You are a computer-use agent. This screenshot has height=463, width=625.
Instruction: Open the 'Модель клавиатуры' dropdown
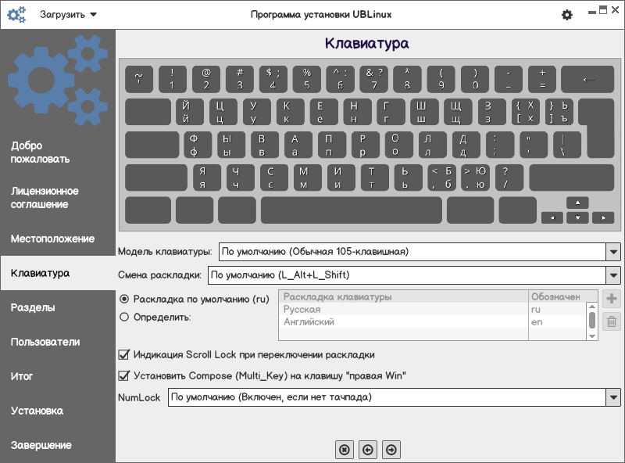(612, 252)
